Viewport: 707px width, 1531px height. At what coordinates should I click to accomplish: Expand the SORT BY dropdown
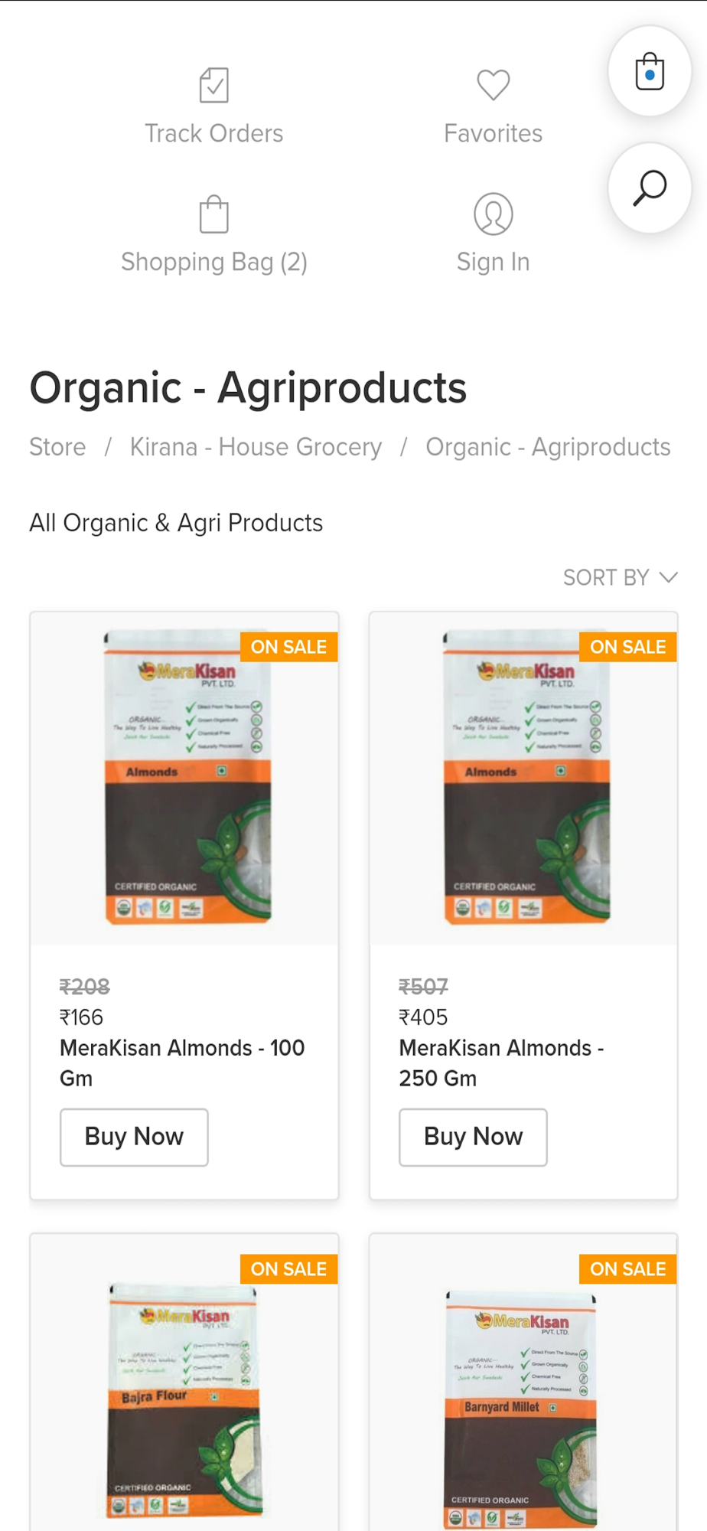pos(620,577)
